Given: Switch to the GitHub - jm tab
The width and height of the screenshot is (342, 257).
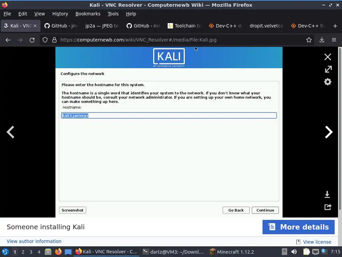Looking at the screenshot, I should click(x=61, y=26).
